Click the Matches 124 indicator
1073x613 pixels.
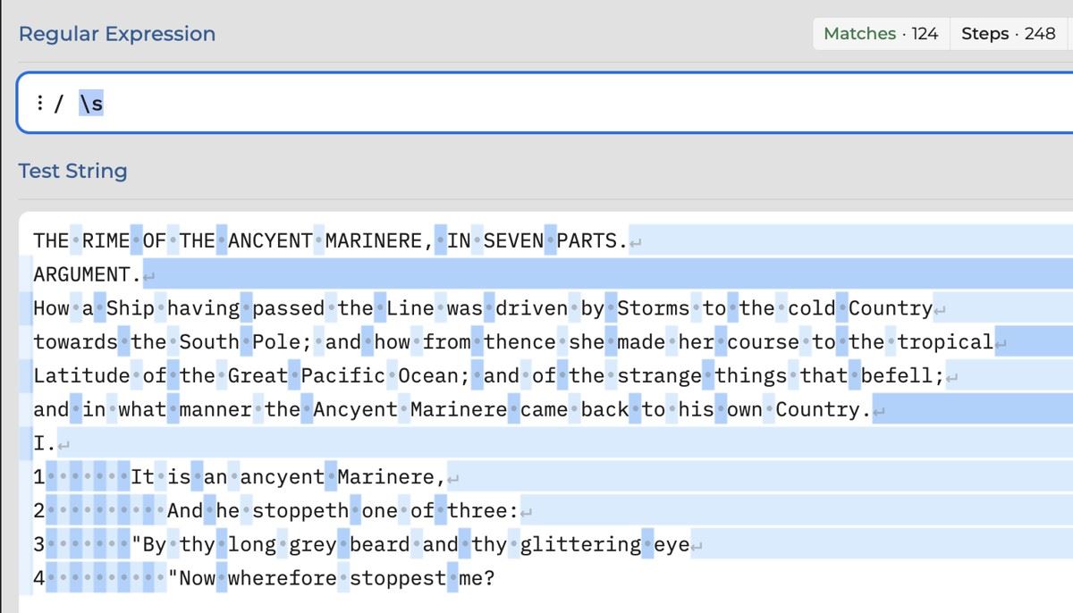[x=881, y=34]
